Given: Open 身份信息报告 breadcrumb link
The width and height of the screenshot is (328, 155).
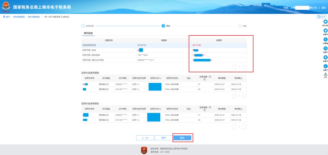Looking at the screenshot, I should 34,17.
